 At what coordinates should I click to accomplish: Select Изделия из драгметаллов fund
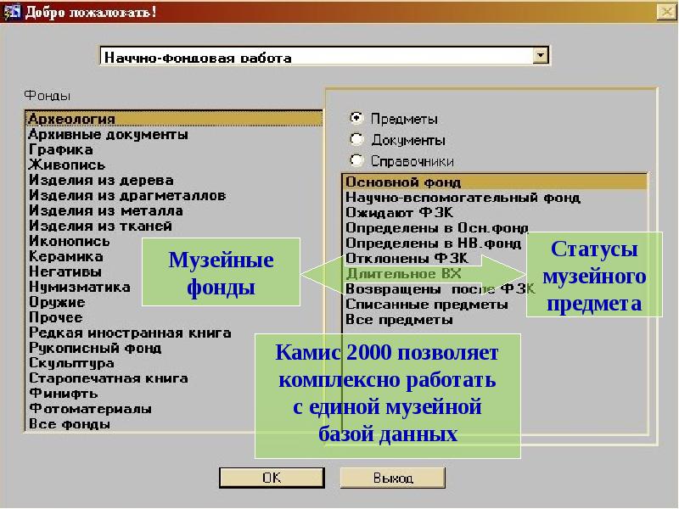pyautogui.click(x=127, y=195)
